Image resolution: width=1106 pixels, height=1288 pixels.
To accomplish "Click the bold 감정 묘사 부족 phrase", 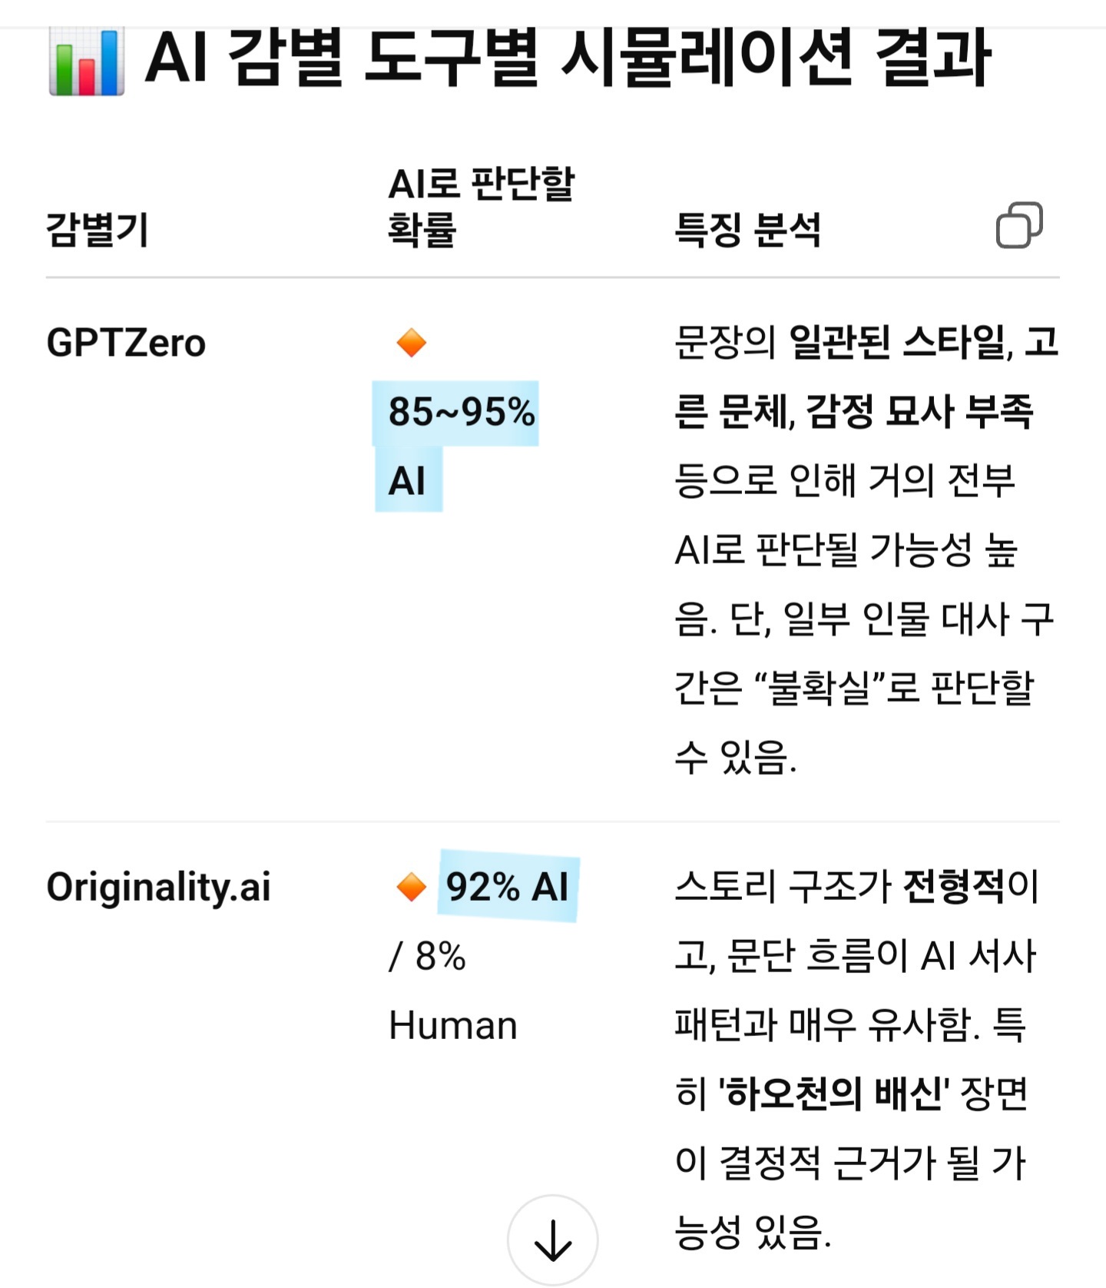I will tap(919, 412).
